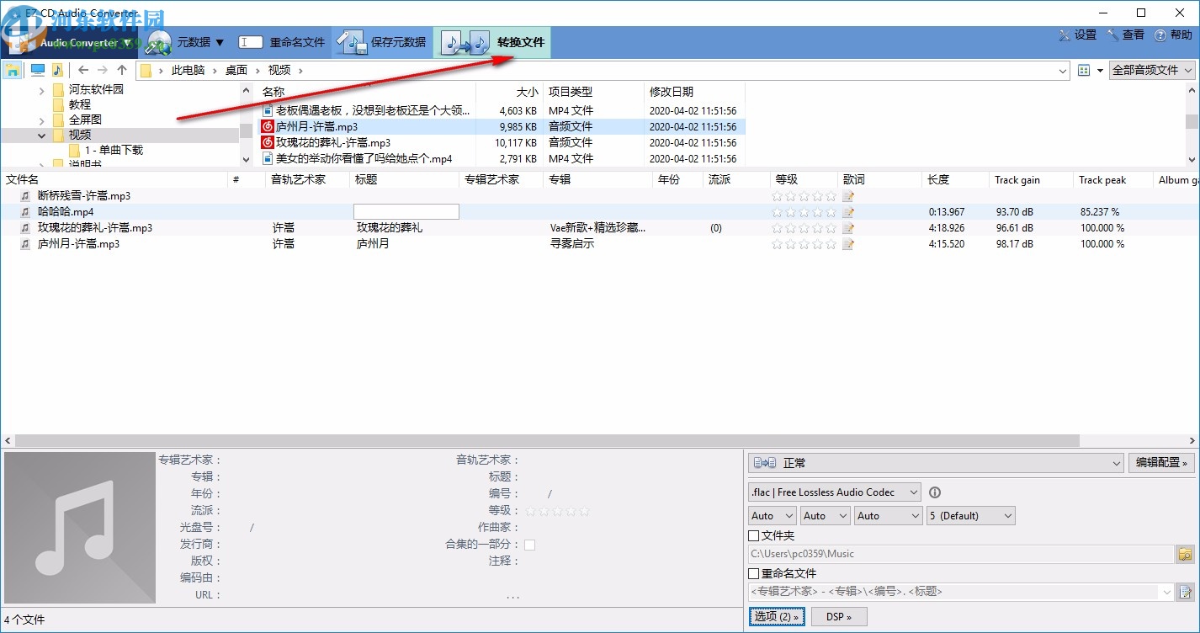Check the 合集的一部分 compilation checkbox
This screenshot has width=1200, height=633.
529,545
